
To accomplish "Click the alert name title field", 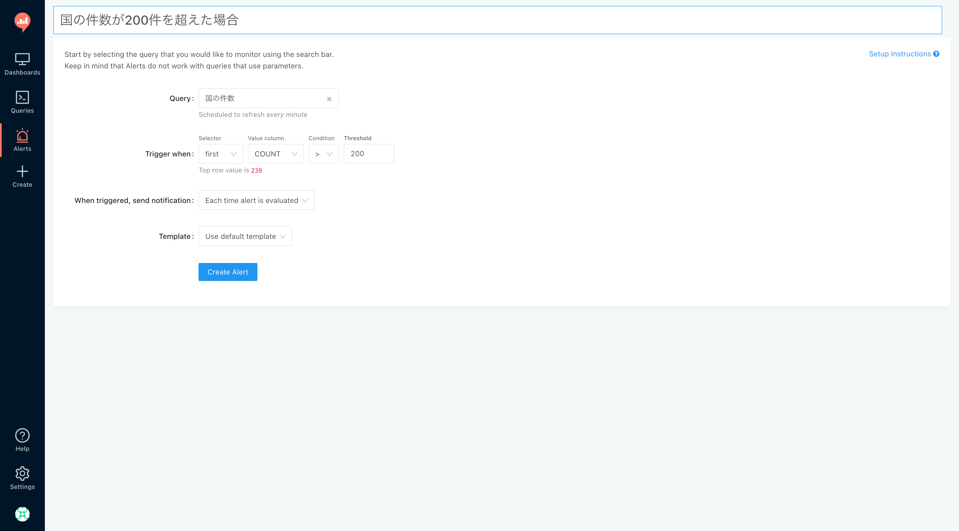I will pyautogui.click(x=497, y=20).
